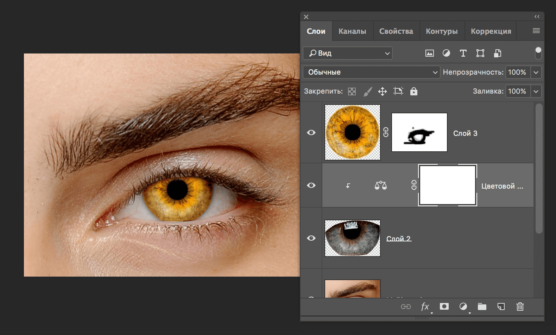
Task: Filter layers by text type icon
Action: tap(463, 53)
